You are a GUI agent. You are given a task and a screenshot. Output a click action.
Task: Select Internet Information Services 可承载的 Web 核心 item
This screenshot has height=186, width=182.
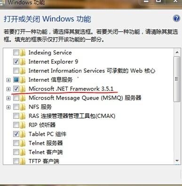(x=92, y=71)
